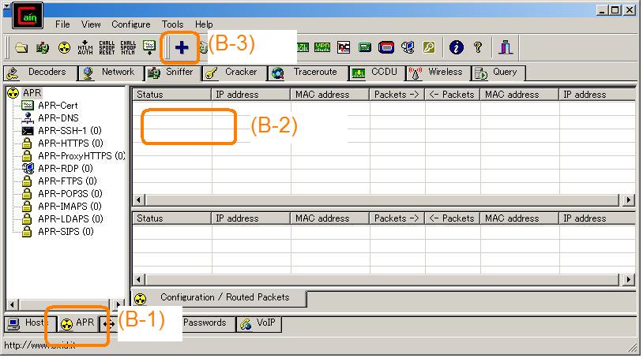Open the Tools menu
The width and height of the screenshot is (643, 358).
click(x=172, y=24)
